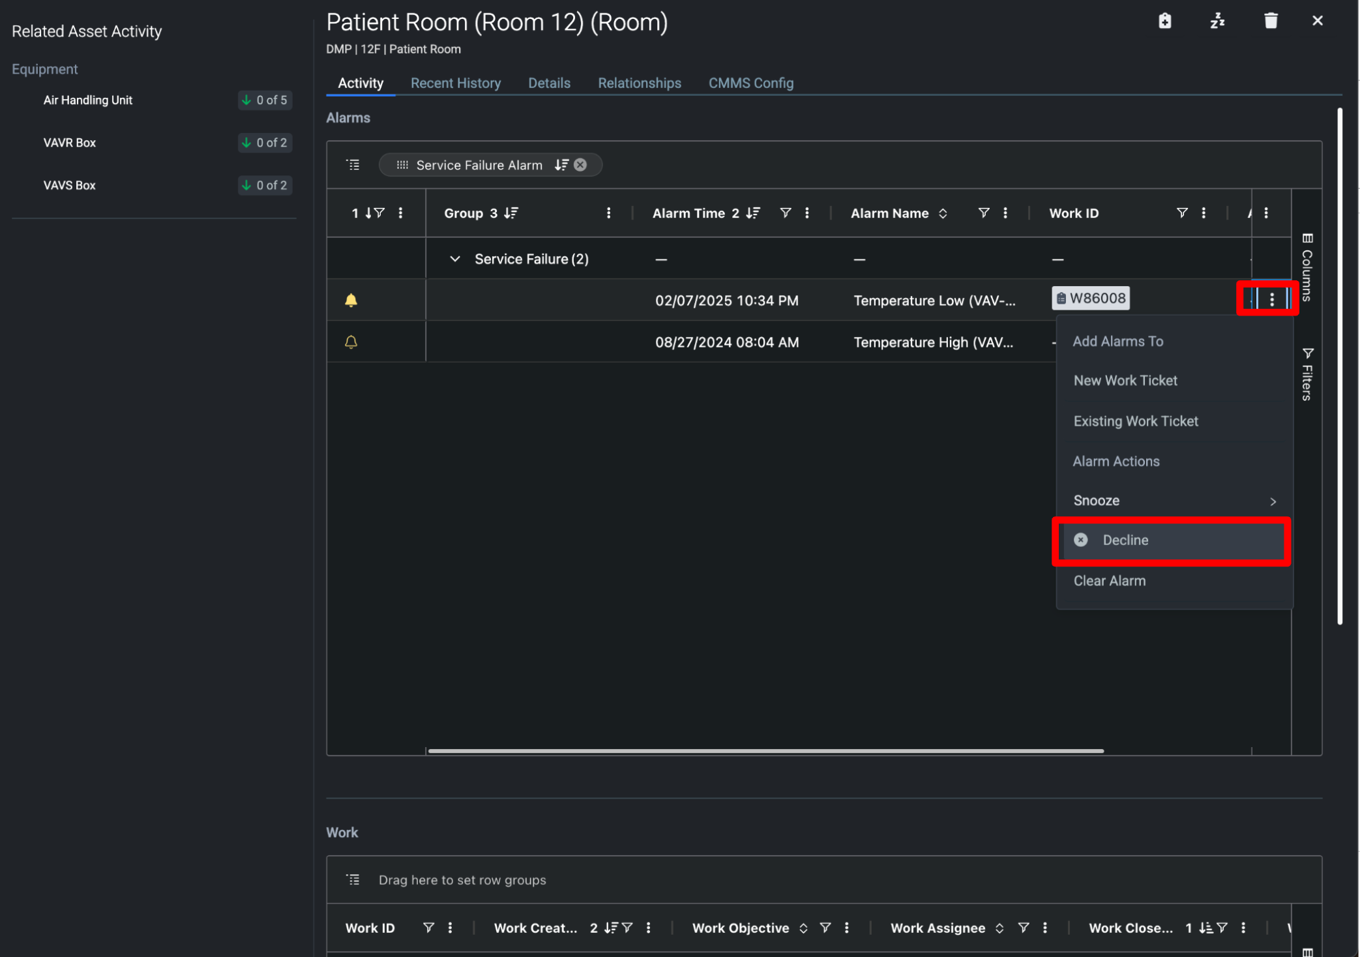Open row actions menu for Temperature Low
The image size is (1360, 957).
1271,299
